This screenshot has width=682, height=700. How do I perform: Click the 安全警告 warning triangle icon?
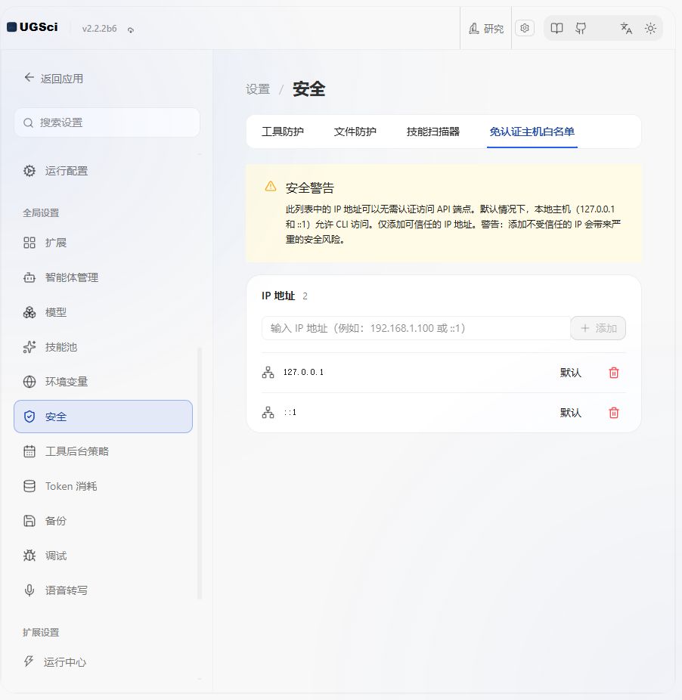271,187
